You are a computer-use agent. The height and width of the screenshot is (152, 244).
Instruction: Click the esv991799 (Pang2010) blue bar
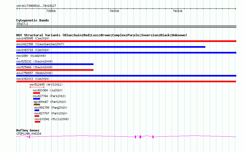tap(37, 110)
